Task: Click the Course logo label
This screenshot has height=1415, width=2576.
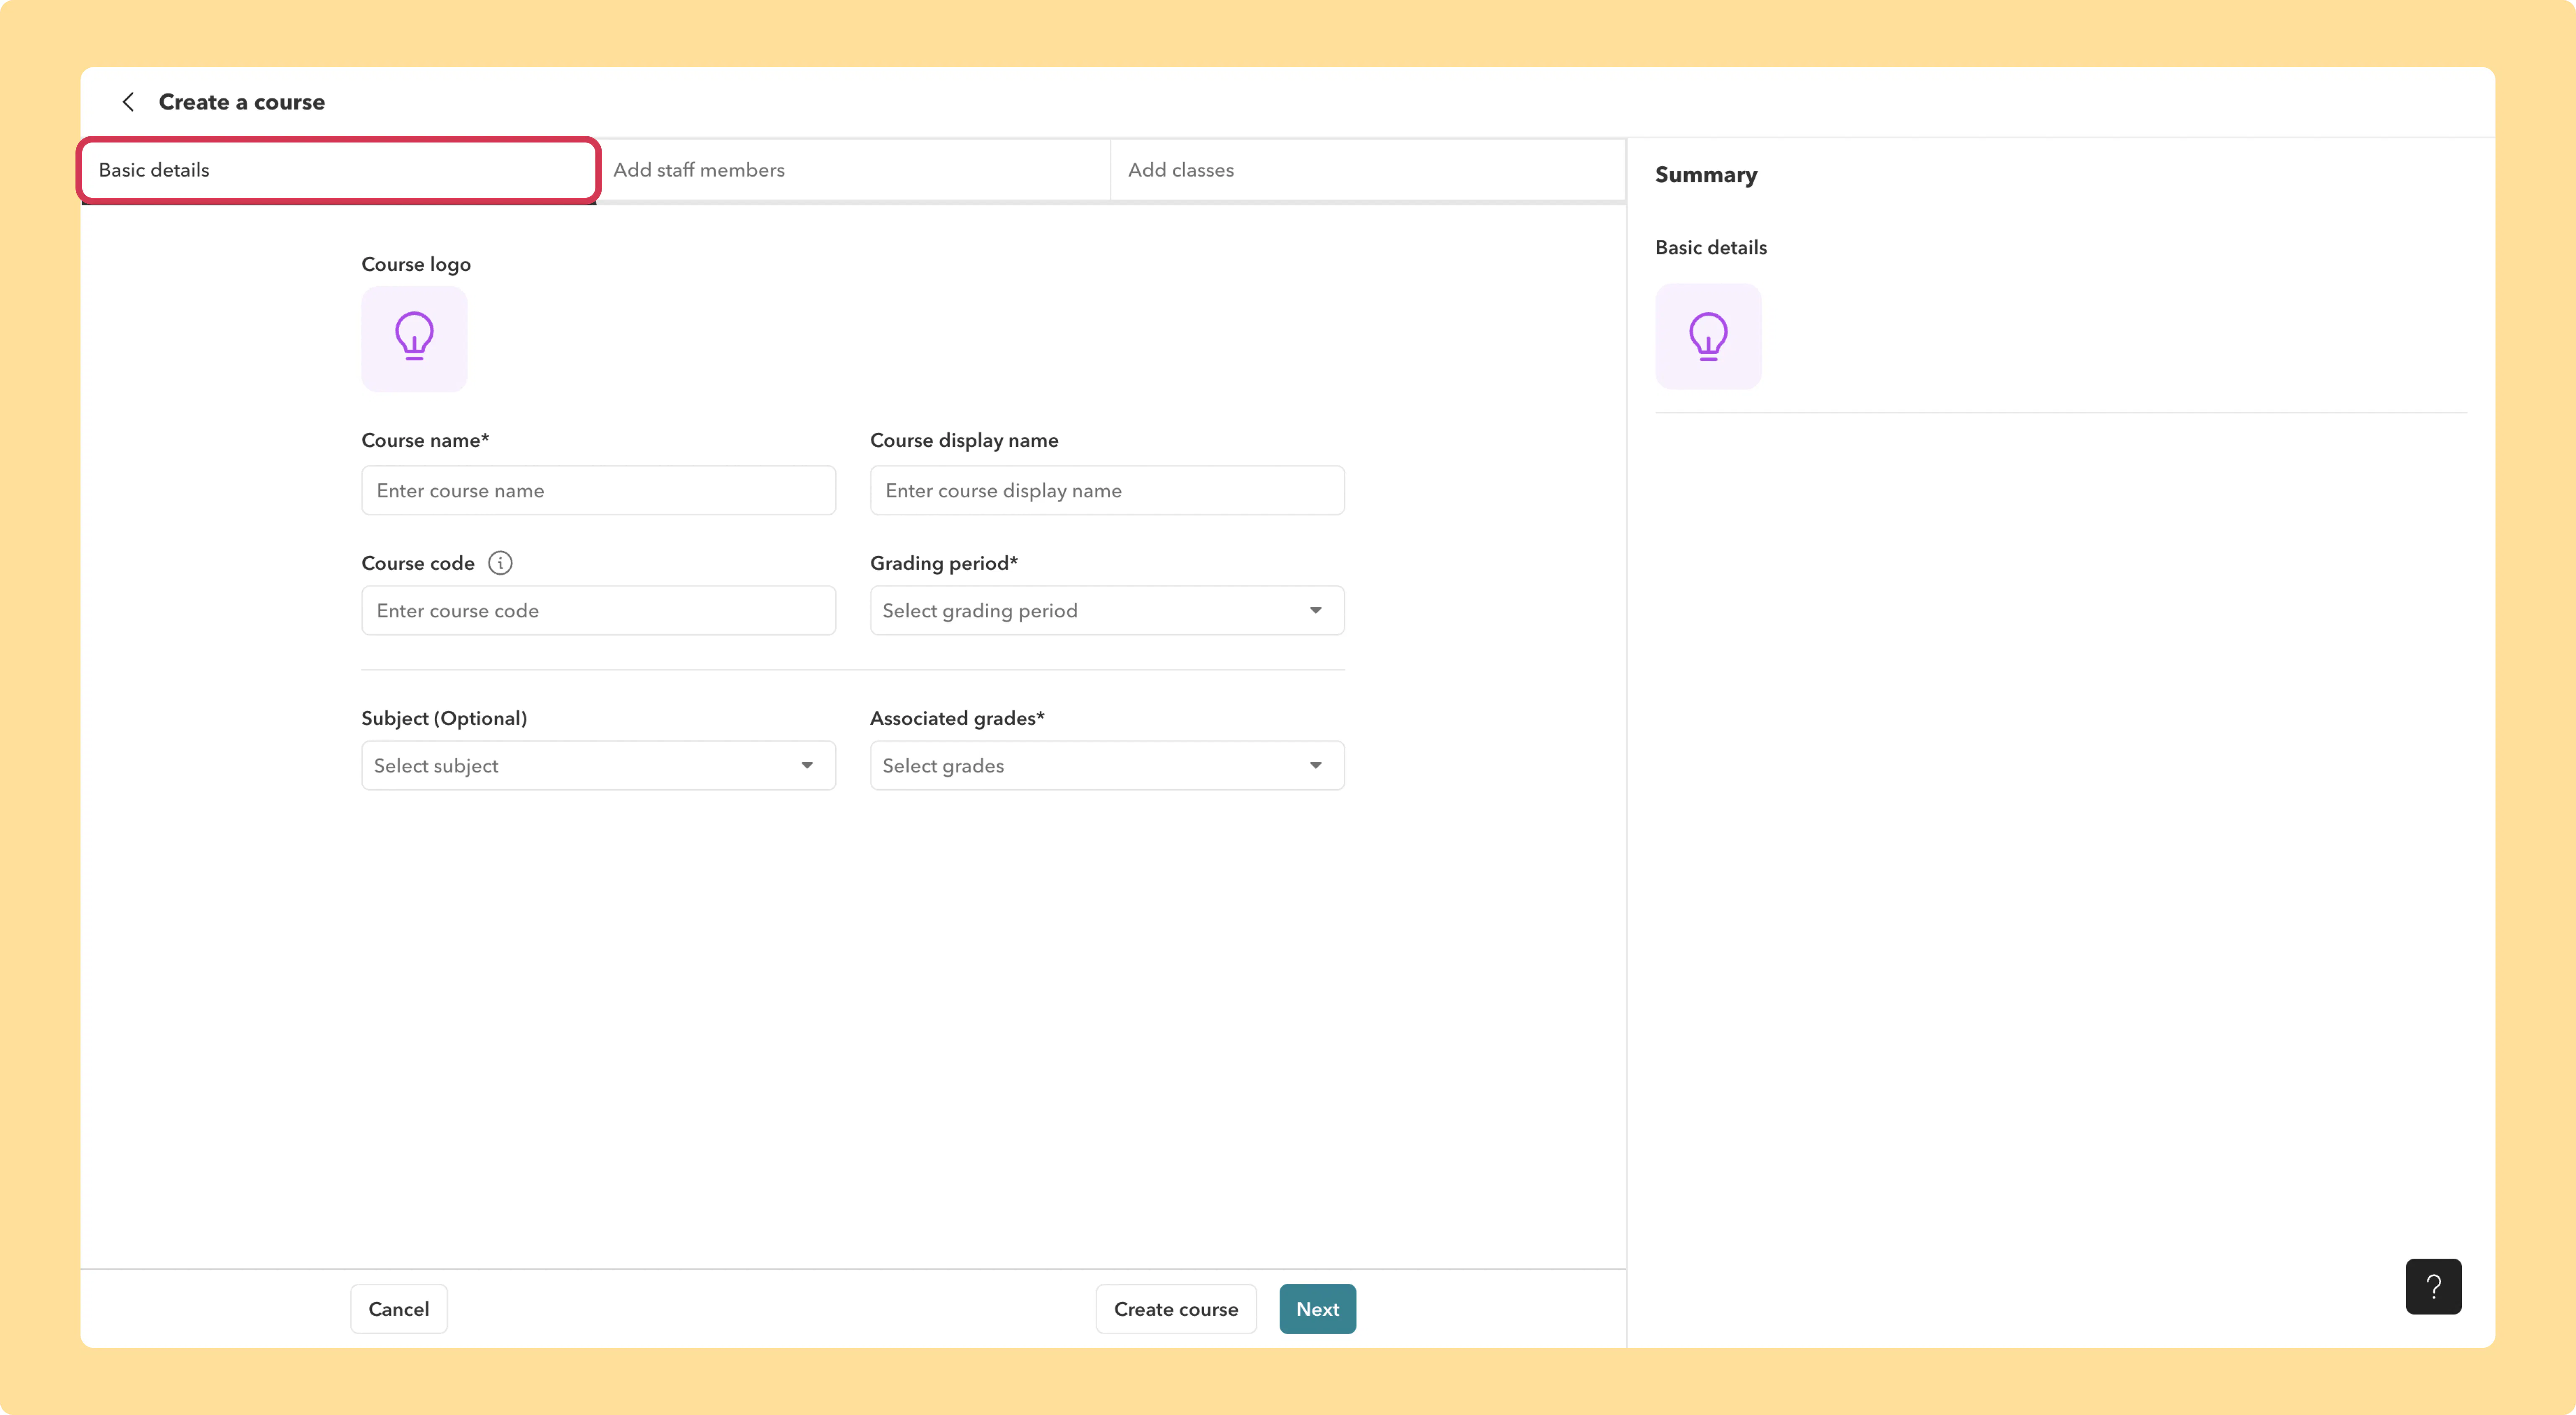Action: click(x=416, y=264)
